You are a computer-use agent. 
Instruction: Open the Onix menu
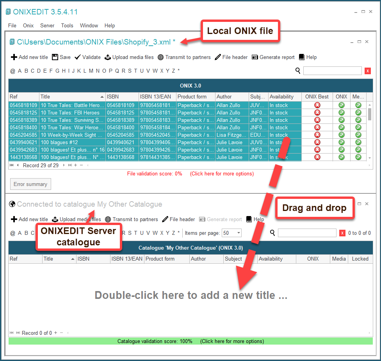pos(28,26)
